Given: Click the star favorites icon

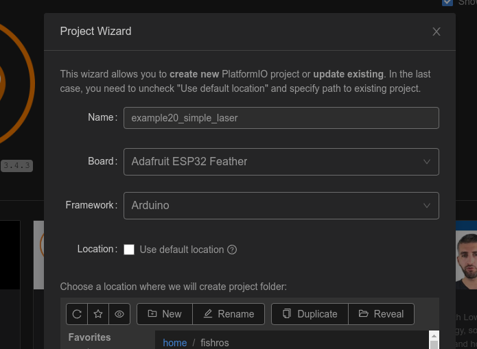Looking at the screenshot, I should coord(98,314).
